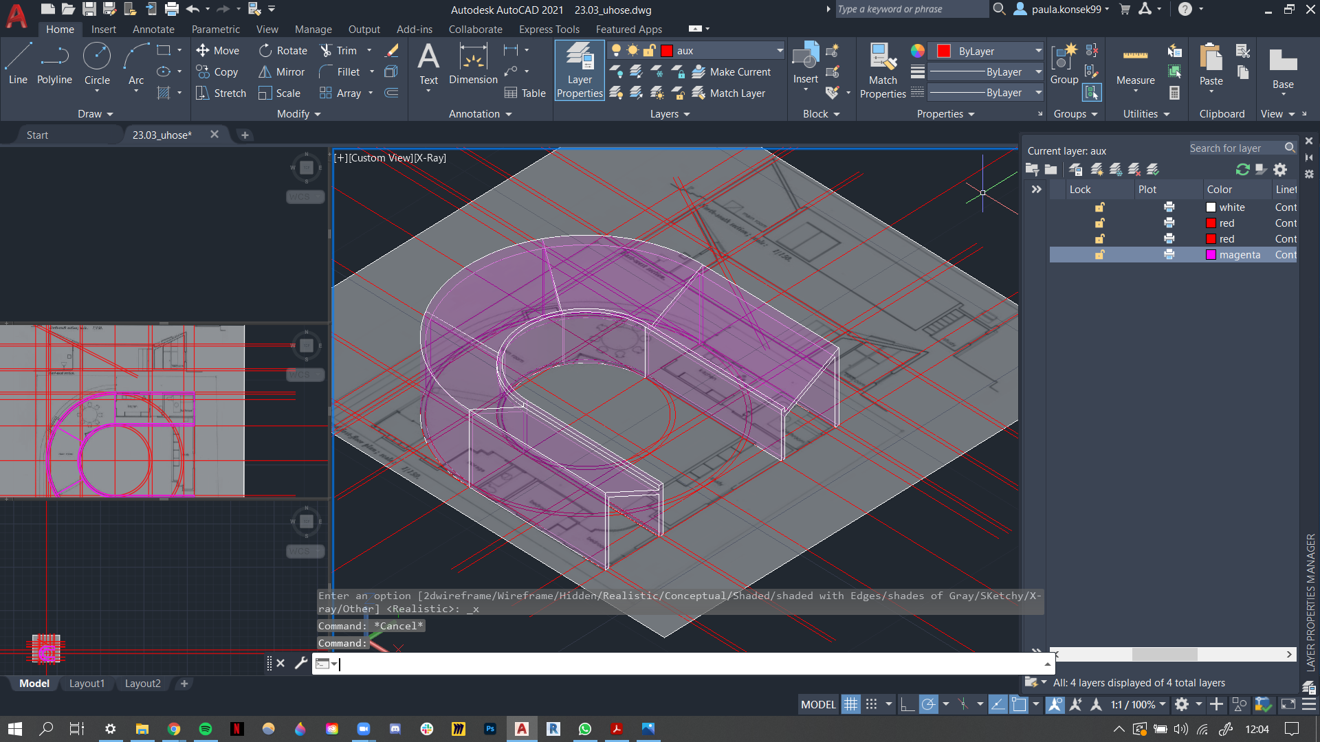Viewport: 1320px width, 742px height.
Task: Click the Paste icon
Action: [1211, 58]
